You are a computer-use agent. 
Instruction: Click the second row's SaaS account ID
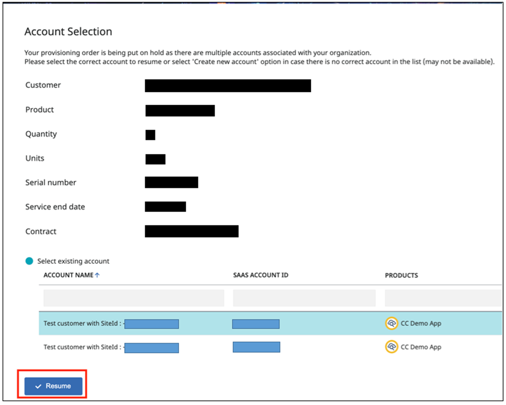(x=256, y=347)
